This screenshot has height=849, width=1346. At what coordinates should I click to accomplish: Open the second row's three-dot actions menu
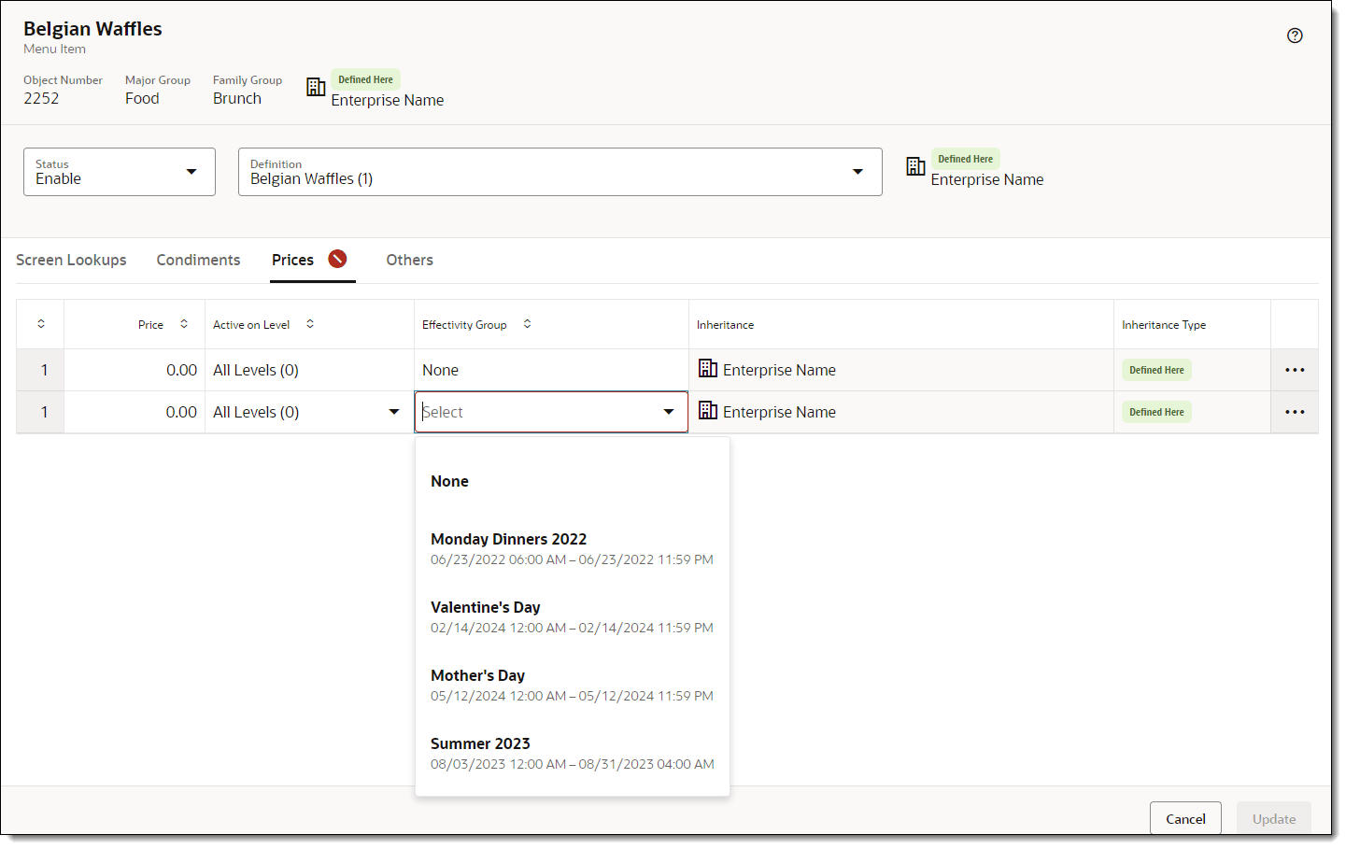pyautogui.click(x=1295, y=412)
